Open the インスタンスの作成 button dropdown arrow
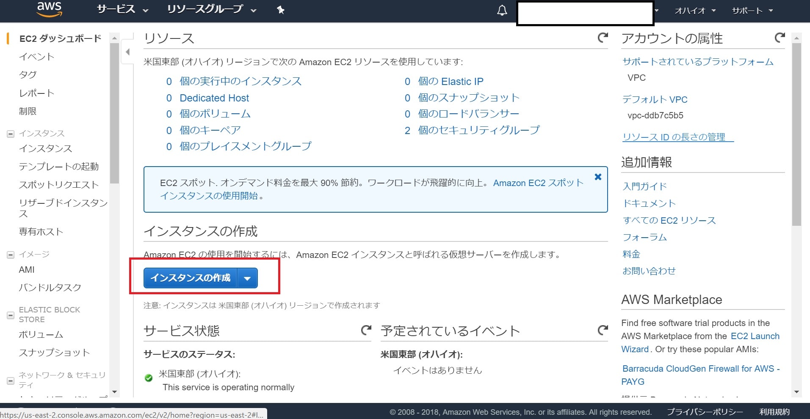This screenshot has height=419, width=810. tap(247, 278)
